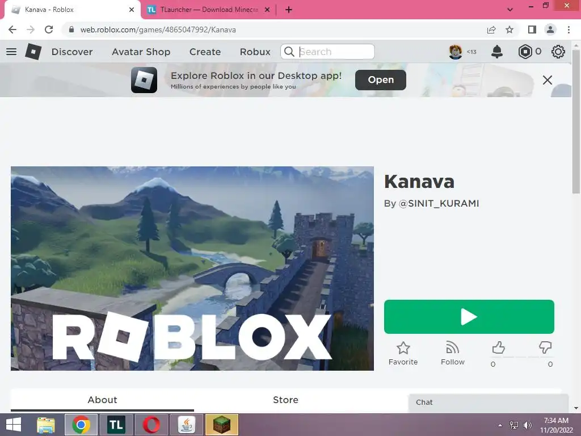Bookmark this page with the star
The image size is (581, 436).
[510, 30]
